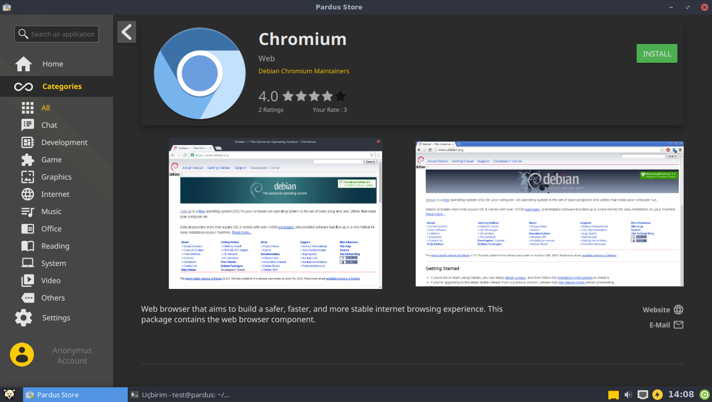The image size is (712, 402).
Task: Click the Home house icon
Action: pyautogui.click(x=24, y=64)
